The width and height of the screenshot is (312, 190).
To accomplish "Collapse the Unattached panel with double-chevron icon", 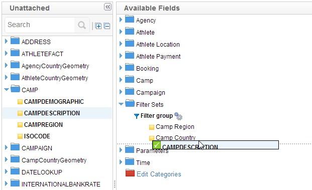I will [108, 7].
